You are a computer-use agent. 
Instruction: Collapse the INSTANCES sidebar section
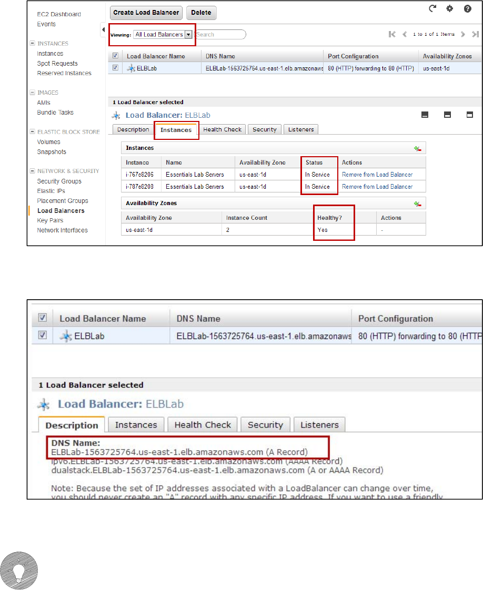point(33,43)
